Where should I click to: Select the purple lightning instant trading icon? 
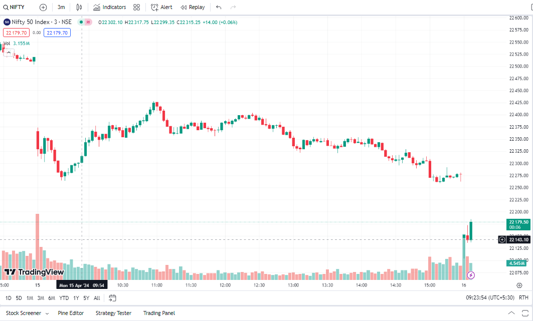tap(470, 274)
